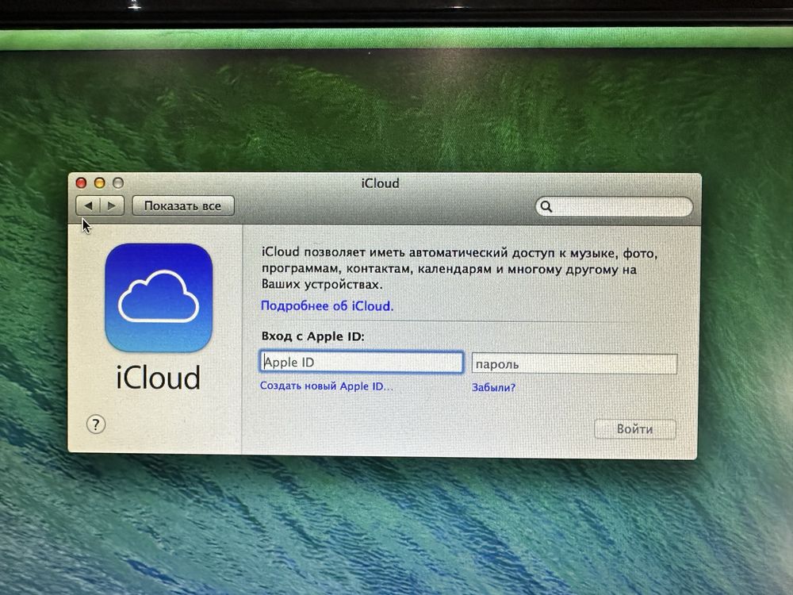Minimize the iCloud window with yellow button
Image resolution: width=793 pixels, height=595 pixels.
tap(100, 182)
